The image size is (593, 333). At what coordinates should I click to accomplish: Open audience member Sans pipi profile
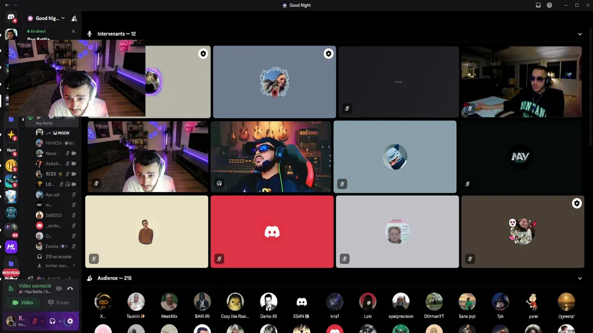point(467,306)
